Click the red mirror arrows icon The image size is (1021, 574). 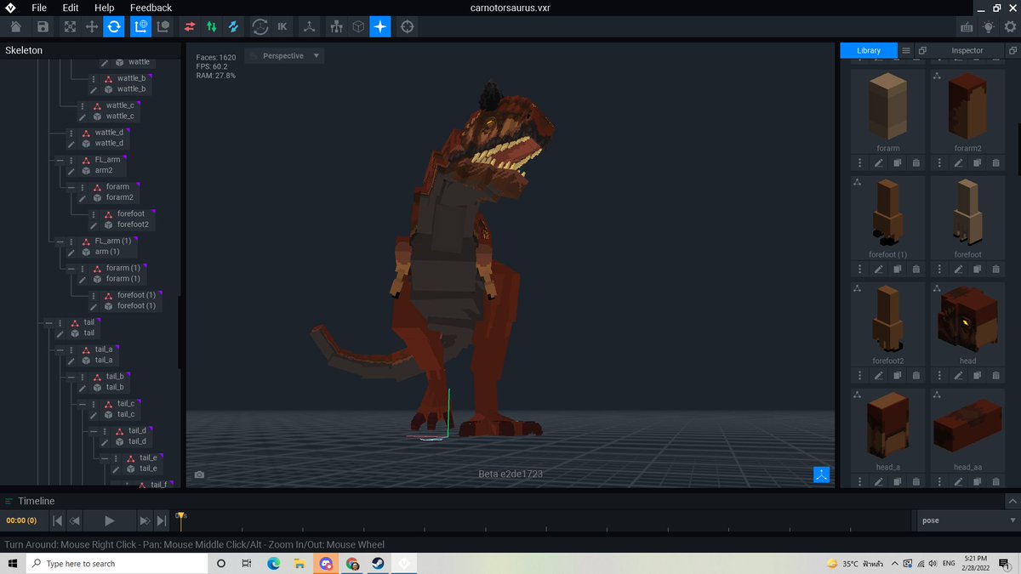190,27
